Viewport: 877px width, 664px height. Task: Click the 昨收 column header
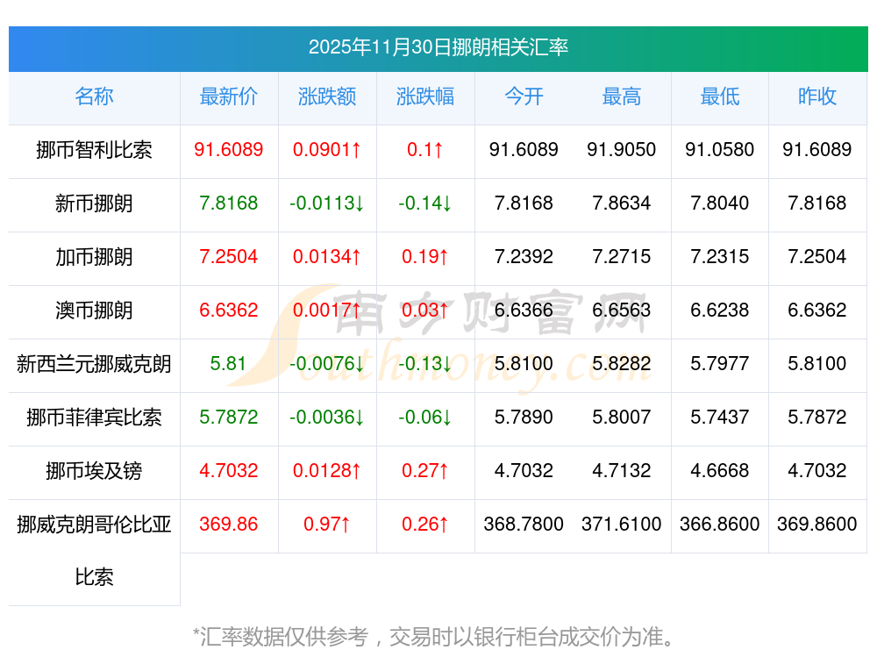pos(817,96)
